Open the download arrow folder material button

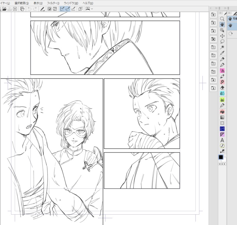[213, 88]
